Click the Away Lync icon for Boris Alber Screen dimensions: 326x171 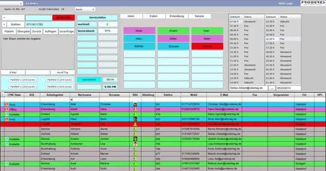[6, 119]
